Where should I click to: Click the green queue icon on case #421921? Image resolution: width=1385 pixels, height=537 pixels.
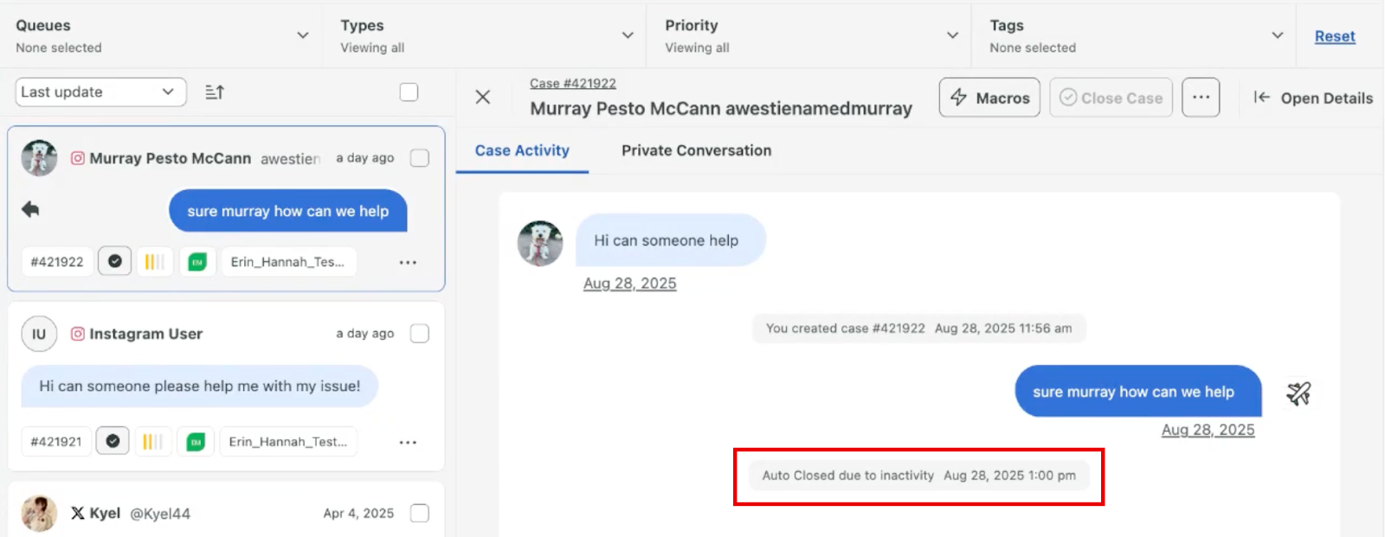(196, 442)
